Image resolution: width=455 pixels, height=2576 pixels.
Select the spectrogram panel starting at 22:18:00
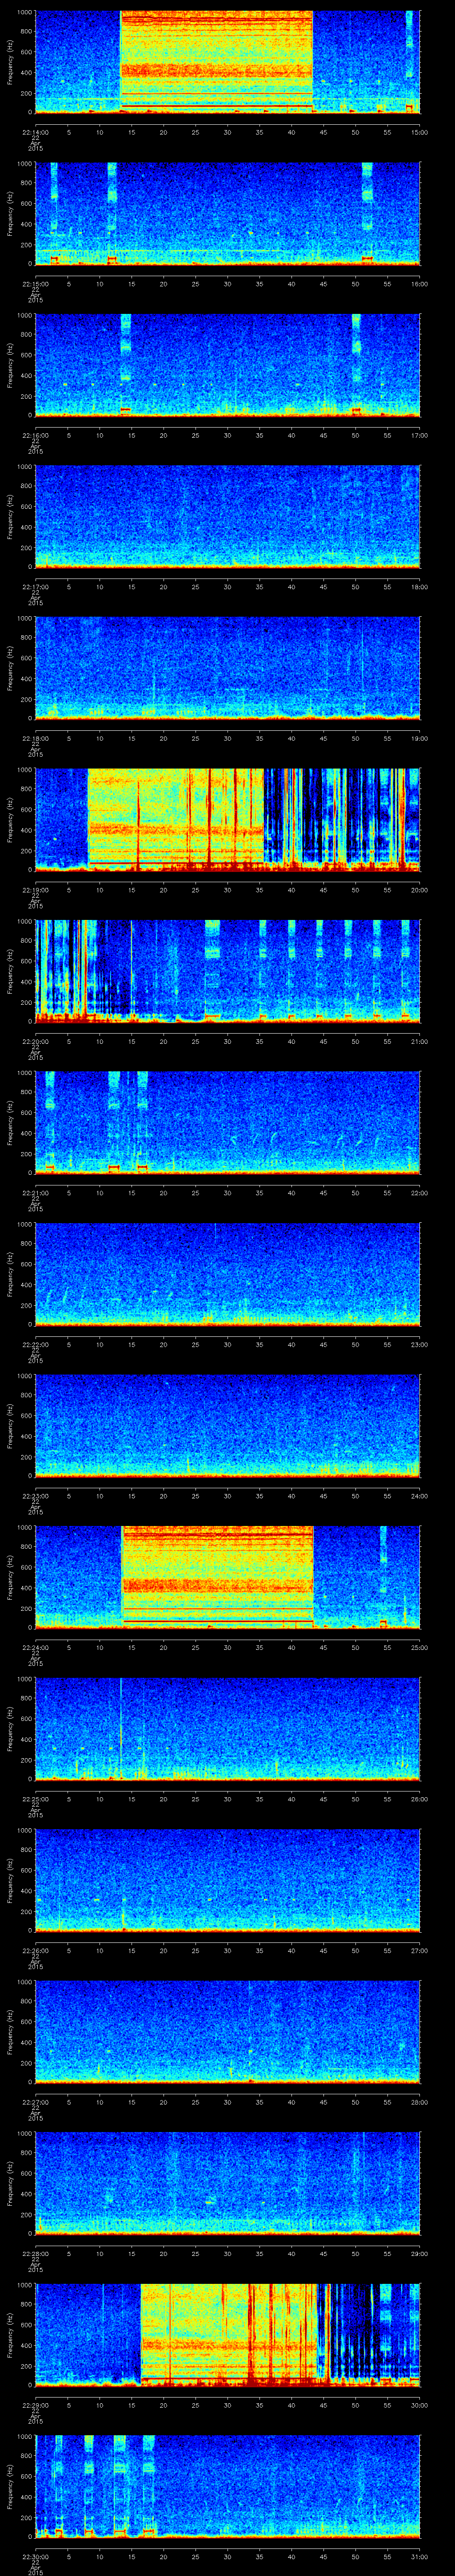coord(228,668)
